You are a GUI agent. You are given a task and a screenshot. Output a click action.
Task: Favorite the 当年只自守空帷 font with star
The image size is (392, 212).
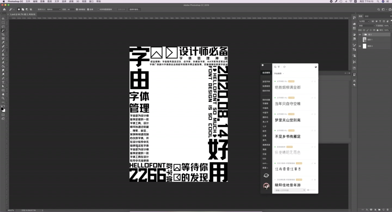(x=315, y=97)
